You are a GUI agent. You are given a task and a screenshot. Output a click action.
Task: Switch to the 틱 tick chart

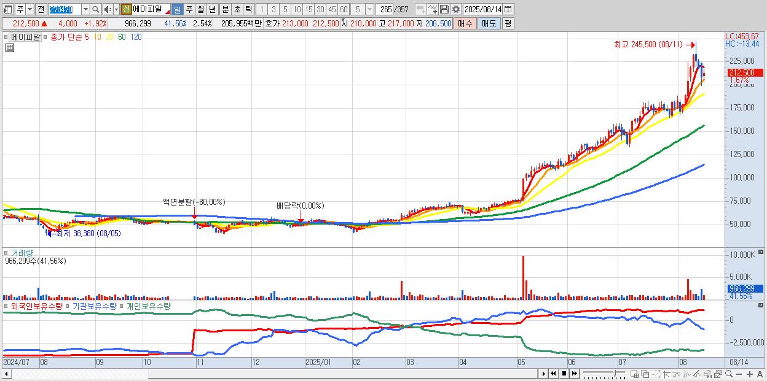pyautogui.click(x=248, y=9)
